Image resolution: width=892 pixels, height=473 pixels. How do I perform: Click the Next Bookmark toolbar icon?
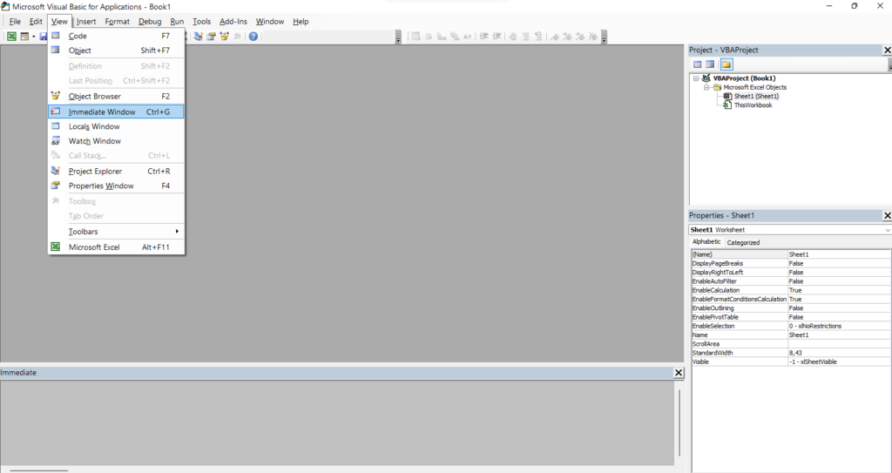pos(567,37)
